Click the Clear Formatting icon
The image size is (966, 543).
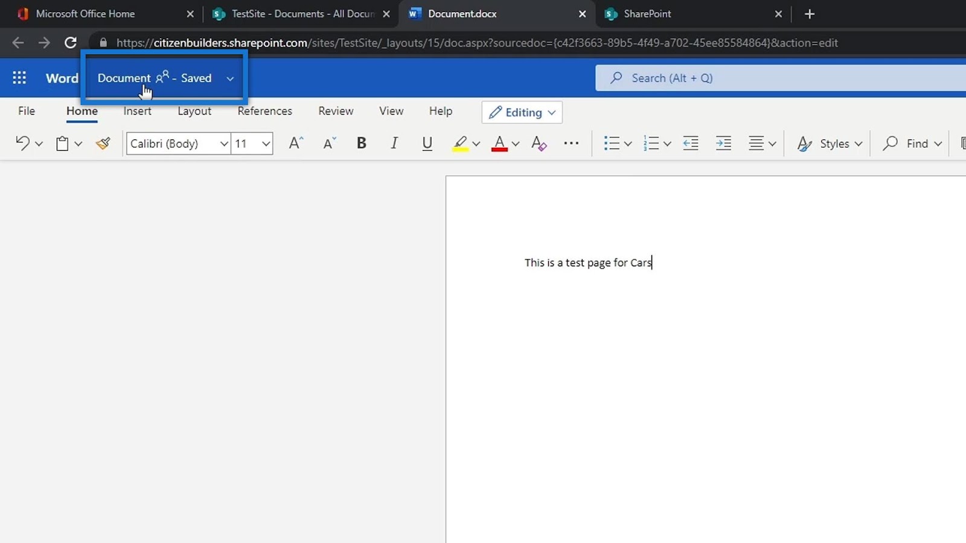539,143
